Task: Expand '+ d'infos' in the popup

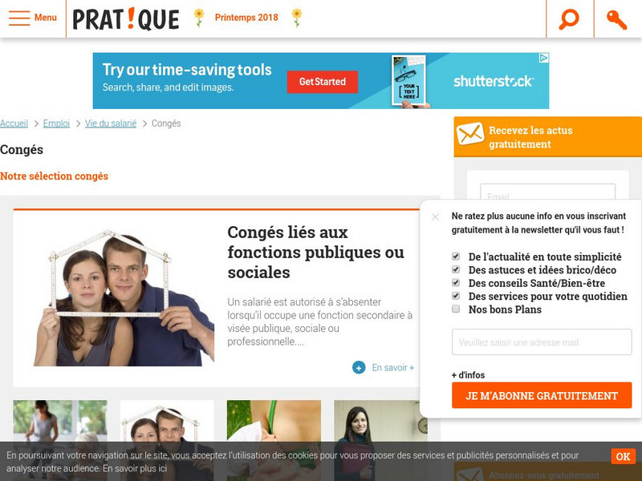Action: [468, 375]
